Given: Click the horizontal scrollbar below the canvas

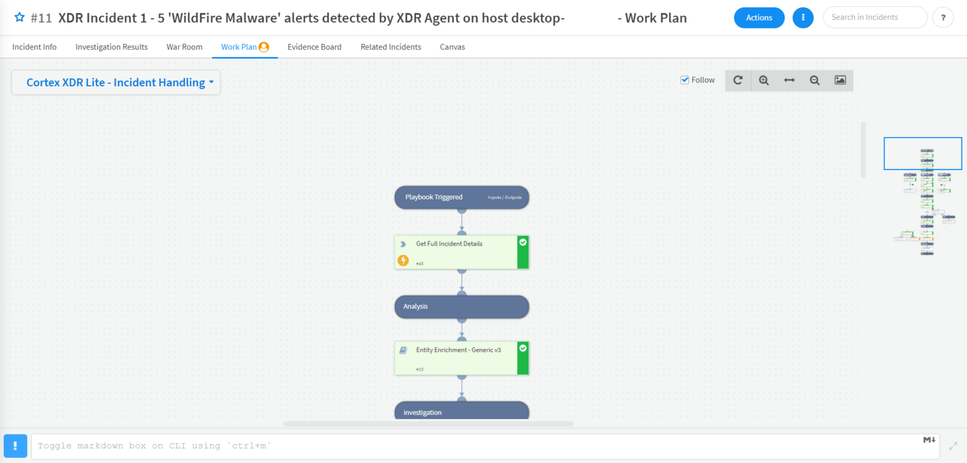Looking at the screenshot, I should (x=429, y=424).
